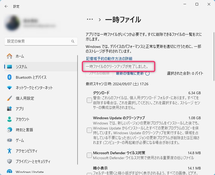This screenshot has width=215, height=175.
Task: Click the back arrow in title bar
Action: click(x=6, y=6)
